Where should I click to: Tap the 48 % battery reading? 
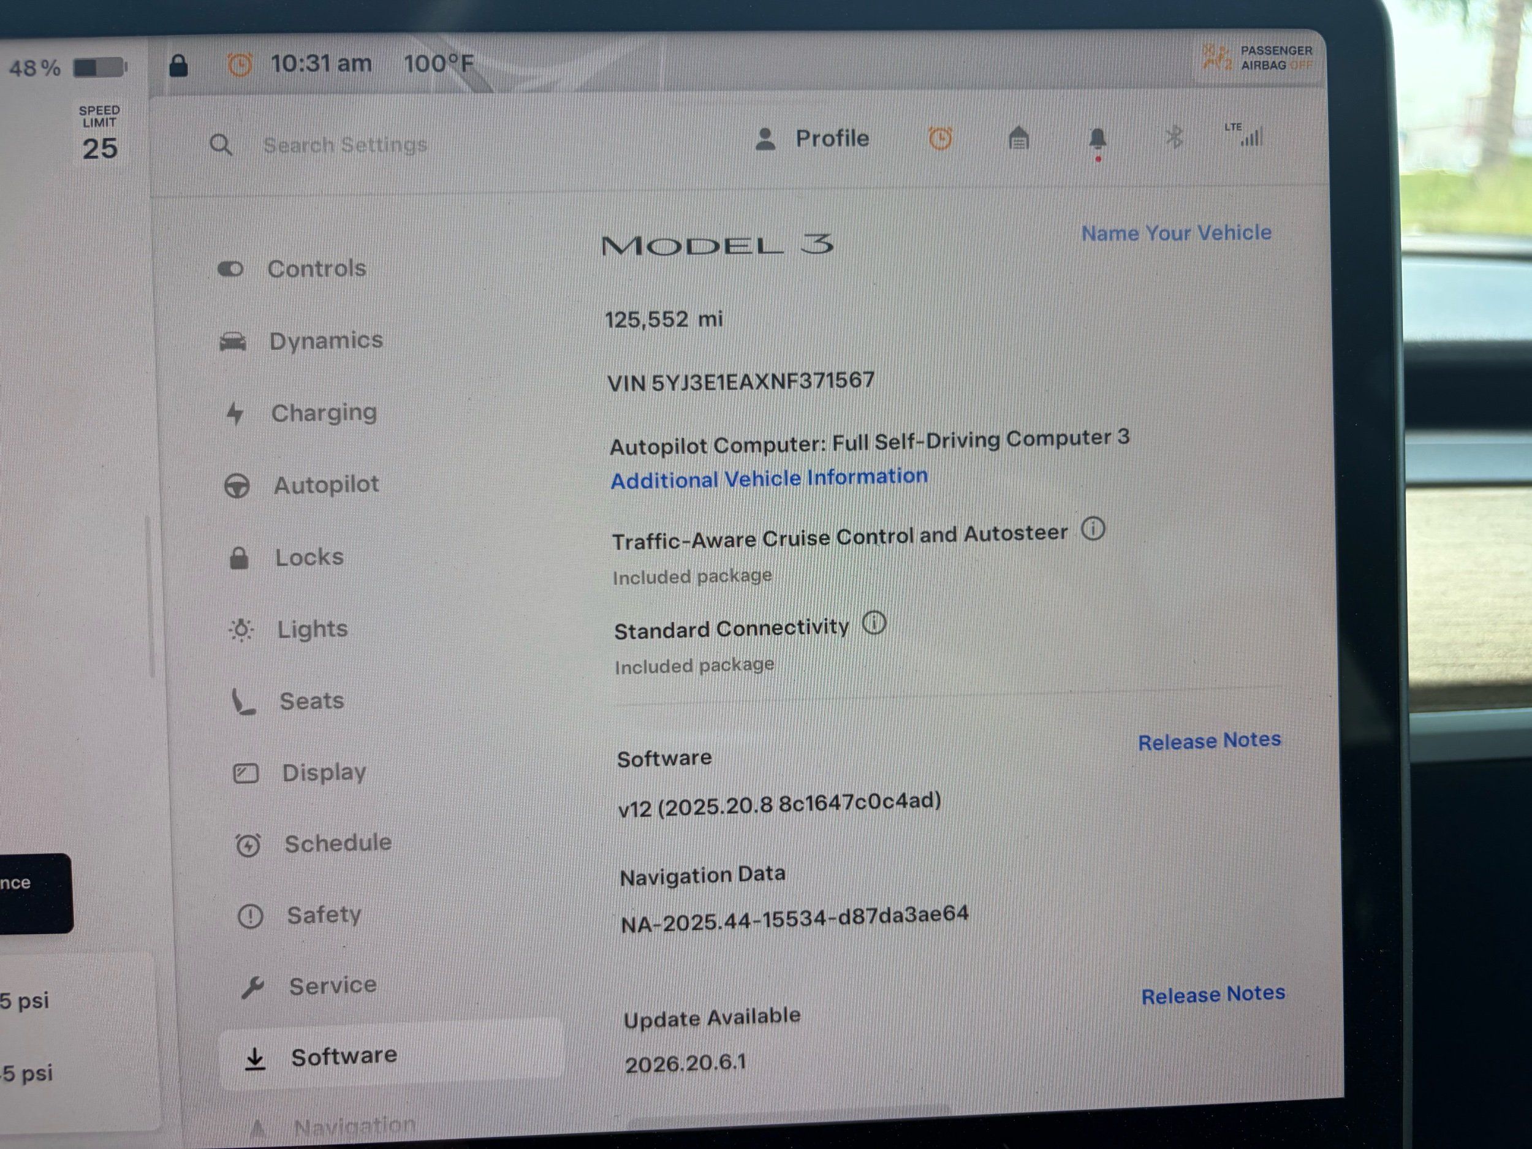(x=35, y=69)
